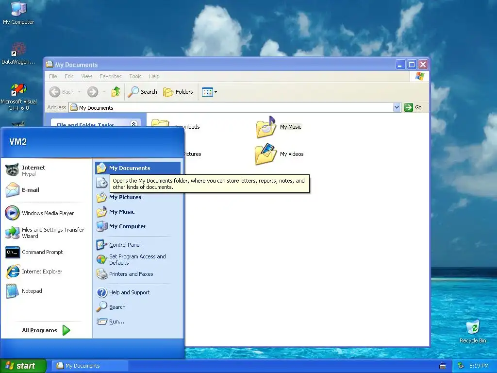Open the View menu
The image size is (497, 373).
(x=86, y=76)
